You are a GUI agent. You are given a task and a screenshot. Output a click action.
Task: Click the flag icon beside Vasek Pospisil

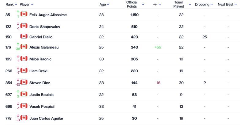24,106
